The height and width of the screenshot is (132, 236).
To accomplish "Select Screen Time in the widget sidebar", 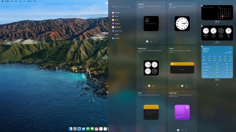I will click(117, 31).
